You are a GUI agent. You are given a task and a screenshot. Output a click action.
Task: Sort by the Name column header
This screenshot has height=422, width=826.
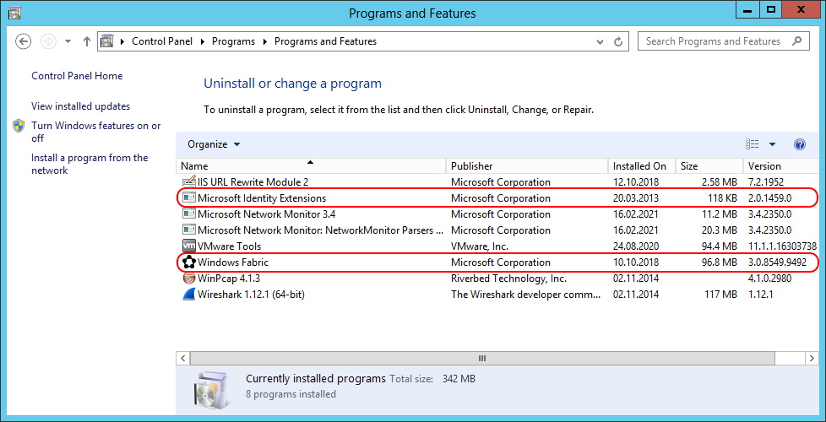pos(311,165)
